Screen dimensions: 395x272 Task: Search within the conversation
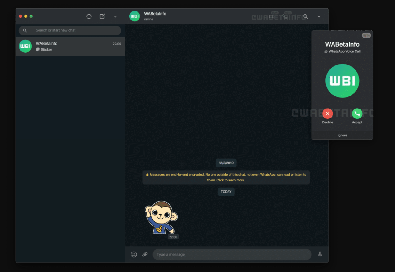[306, 16]
